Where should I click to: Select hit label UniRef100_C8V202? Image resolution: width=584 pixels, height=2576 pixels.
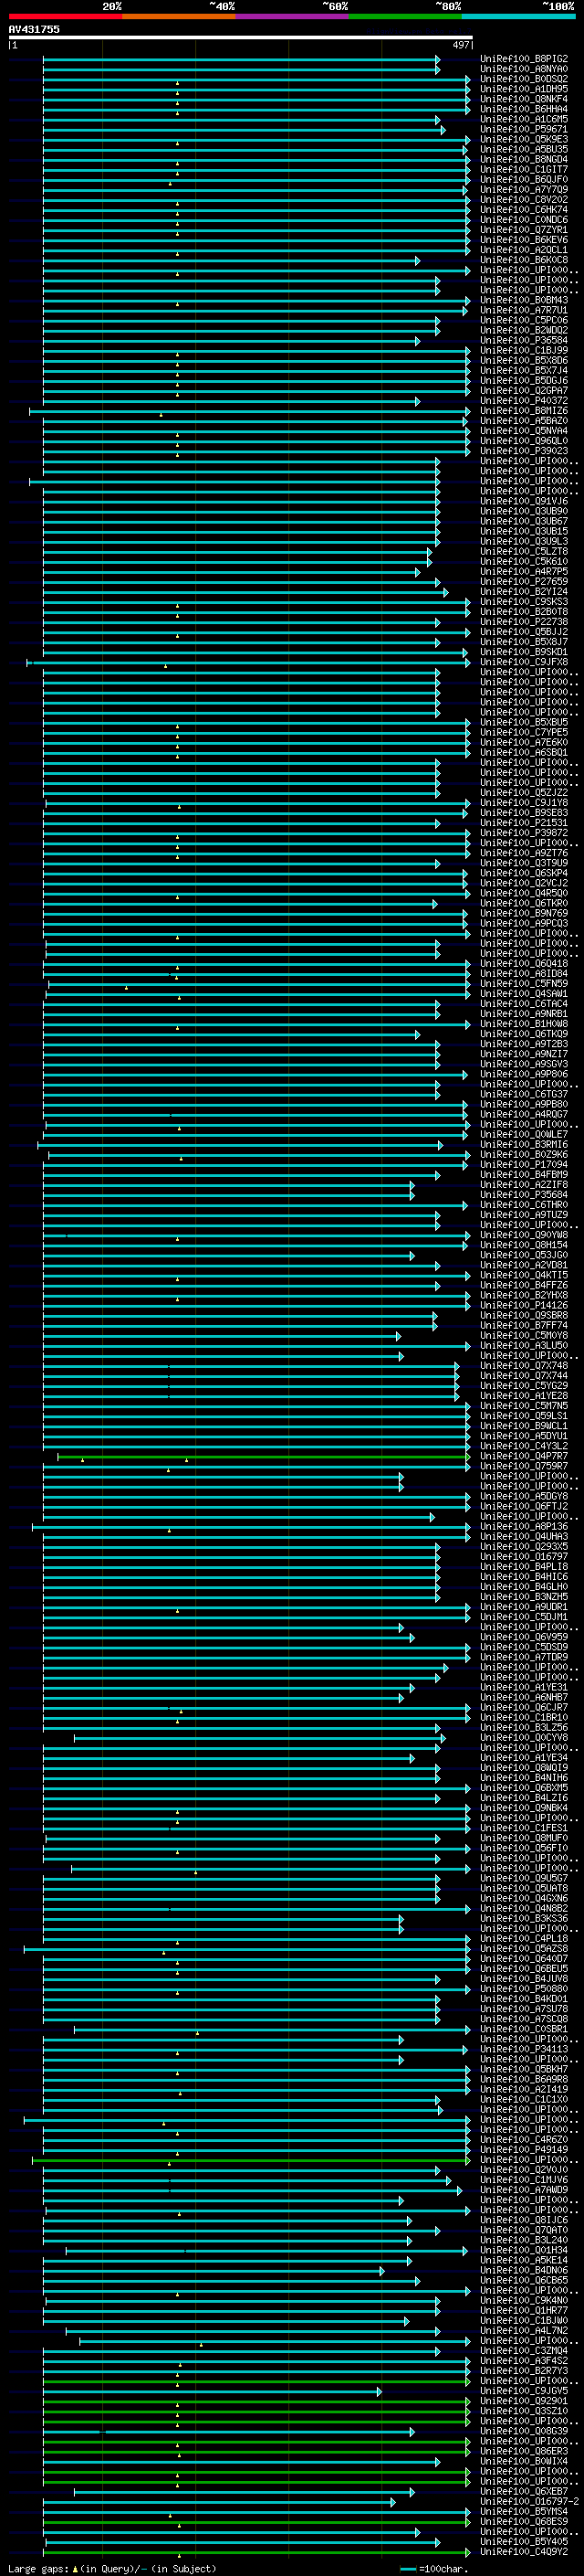(x=524, y=200)
